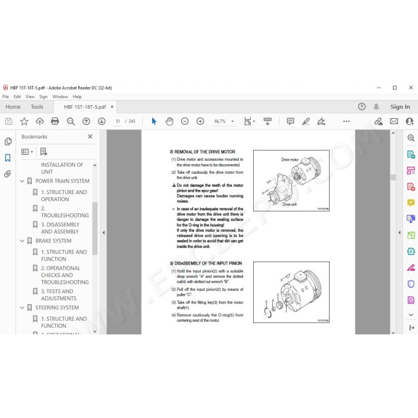Open the Edit menu
Image resolution: width=418 pixels, height=418 pixels.
pyautogui.click(x=17, y=97)
